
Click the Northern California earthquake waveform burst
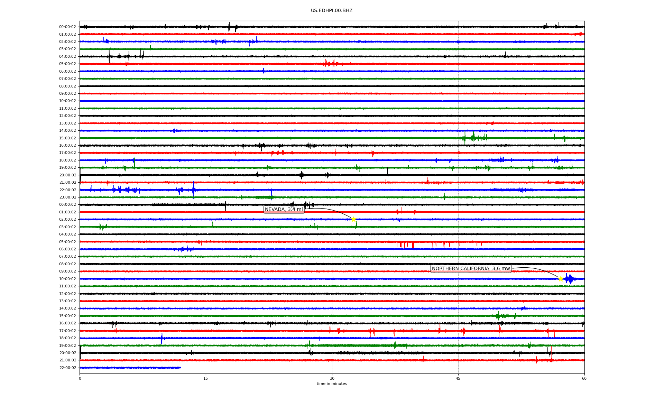[569, 279]
